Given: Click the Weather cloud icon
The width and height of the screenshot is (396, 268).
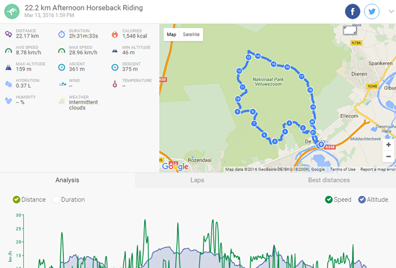Looking at the screenshot, I should point(61,101).
